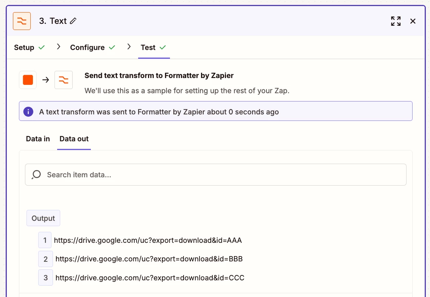
Task: Select output item number 3 badge
Action: [45, 278]
